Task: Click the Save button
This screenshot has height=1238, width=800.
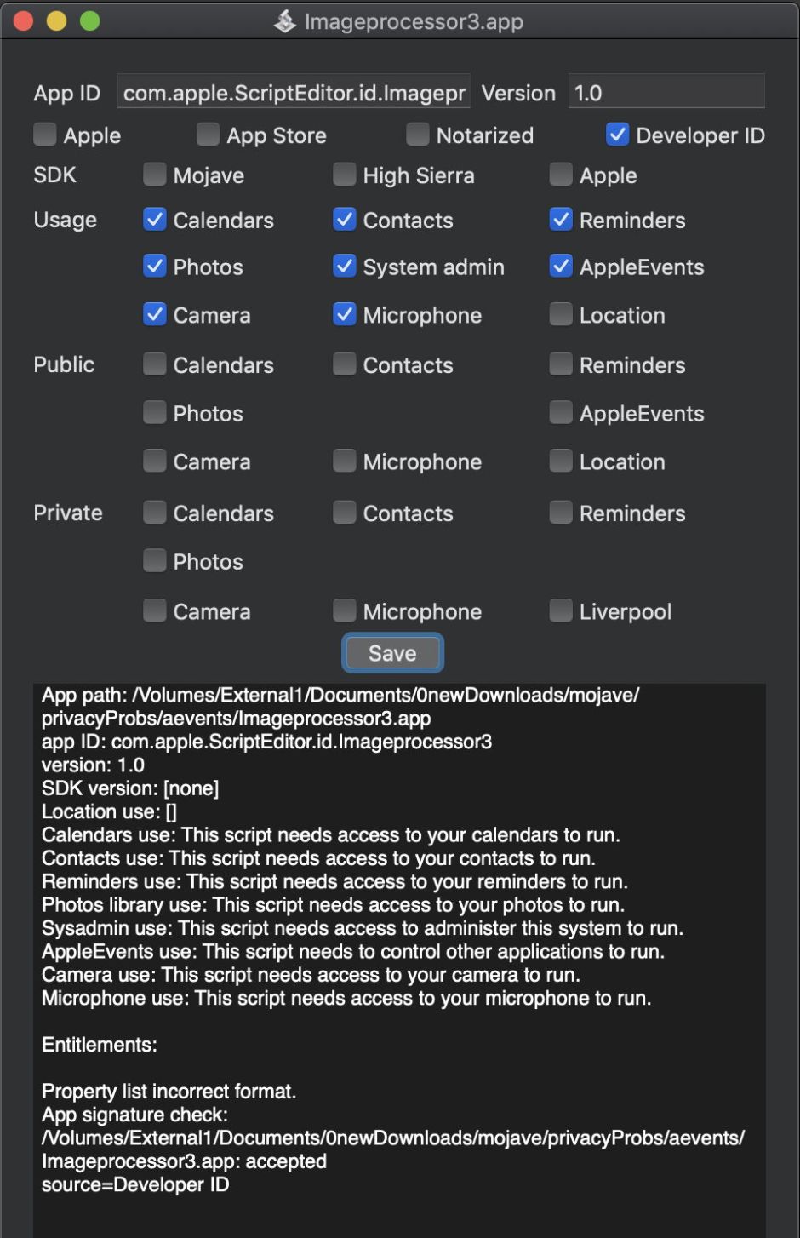Action: tap(391, 652)
